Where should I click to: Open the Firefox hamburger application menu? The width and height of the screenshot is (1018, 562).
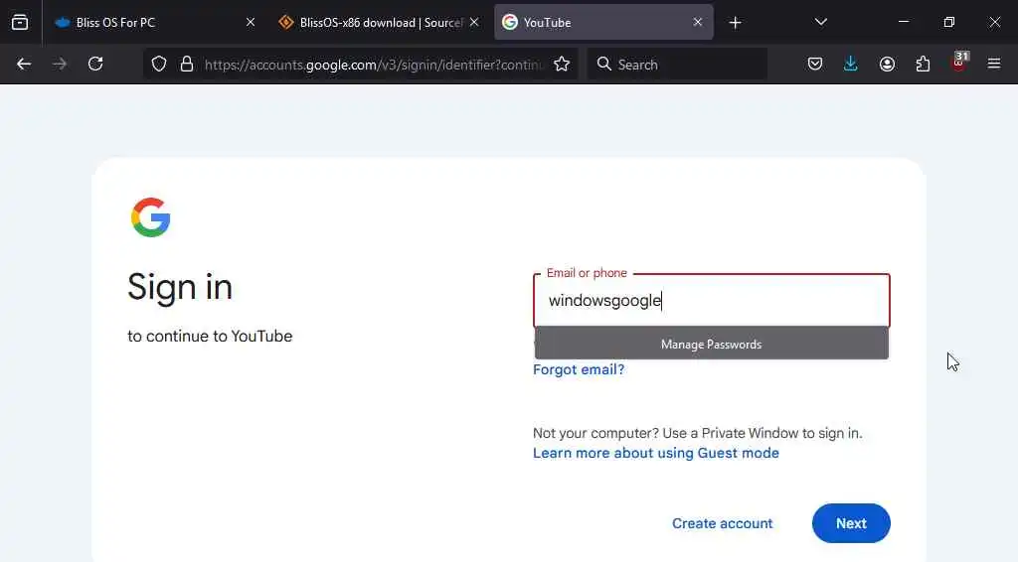point(994,65)
